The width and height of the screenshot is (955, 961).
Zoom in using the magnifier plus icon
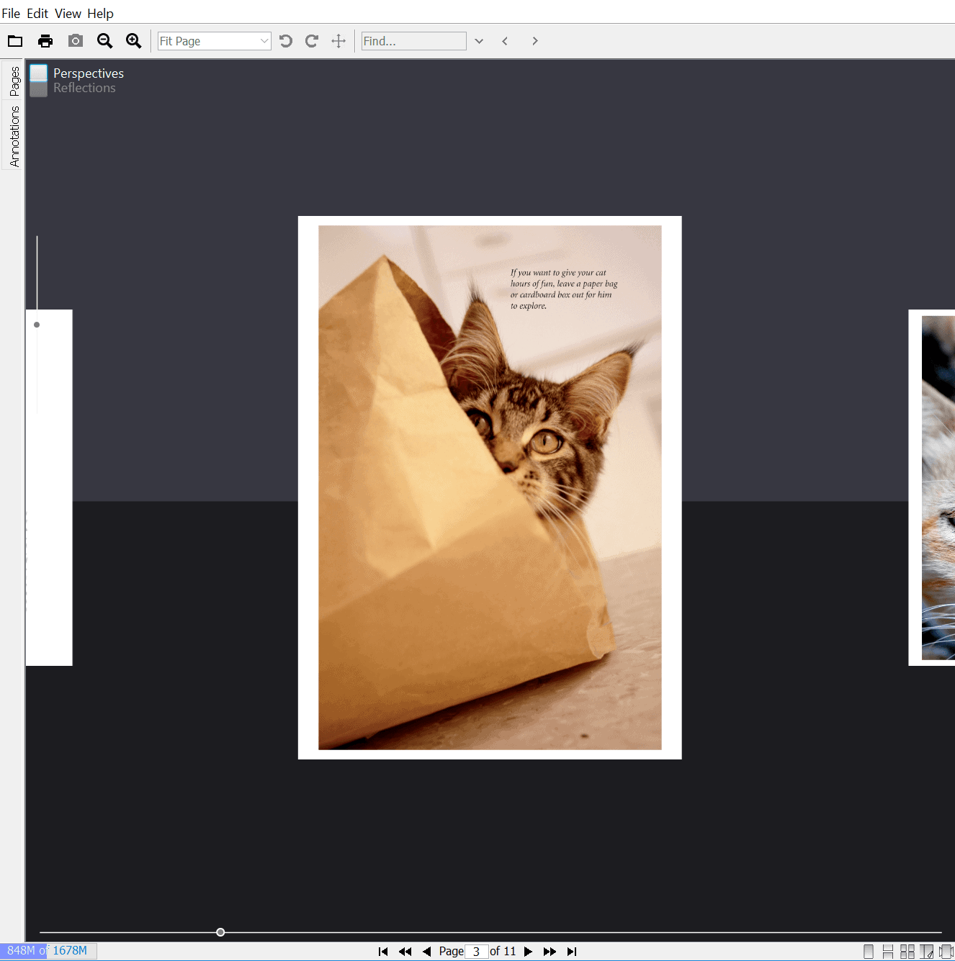(x=134, y=41)
